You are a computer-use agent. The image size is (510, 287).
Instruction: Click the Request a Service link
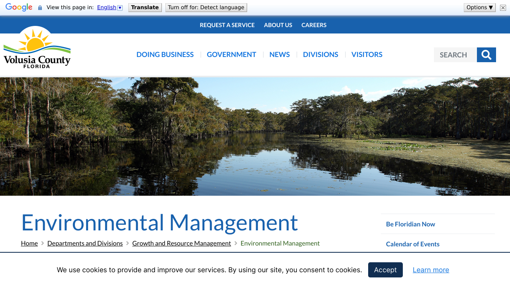(x=227, y=25)
